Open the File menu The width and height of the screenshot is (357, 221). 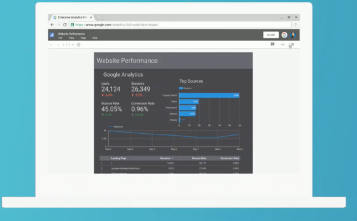60,38
